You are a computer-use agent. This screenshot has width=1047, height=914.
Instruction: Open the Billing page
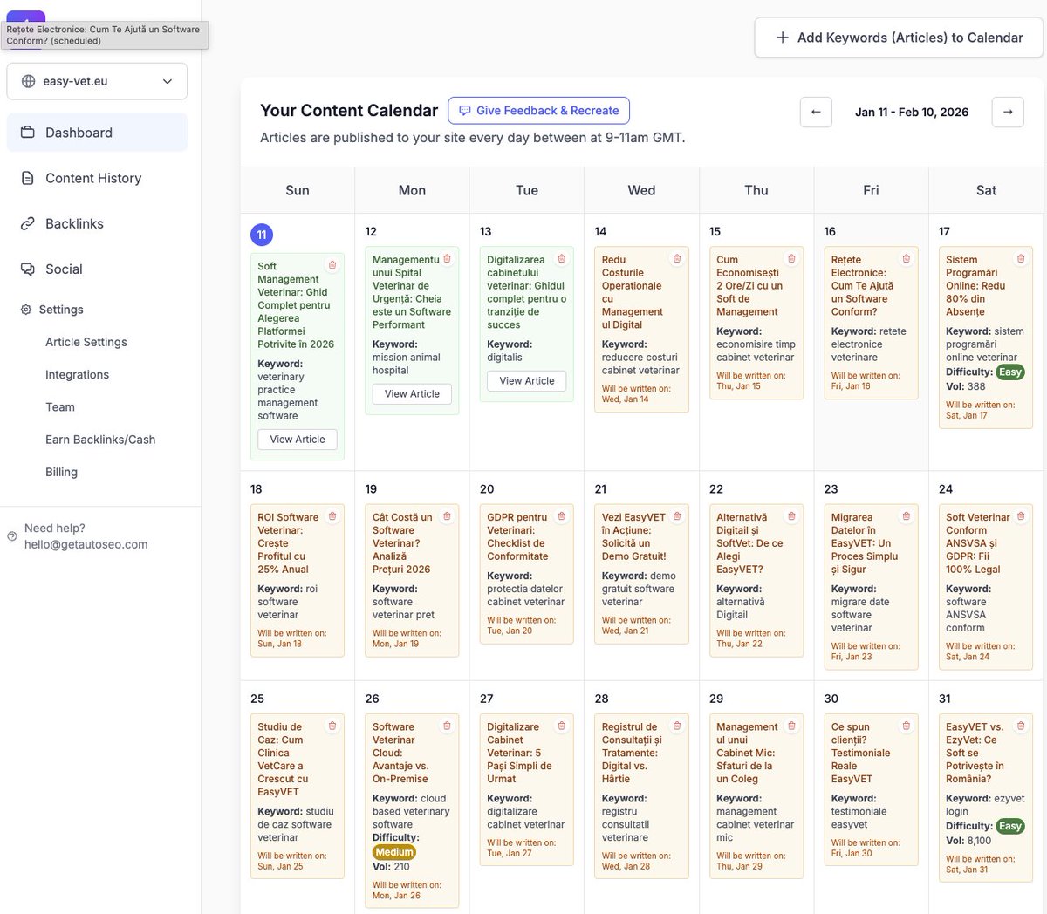(61, 472)
